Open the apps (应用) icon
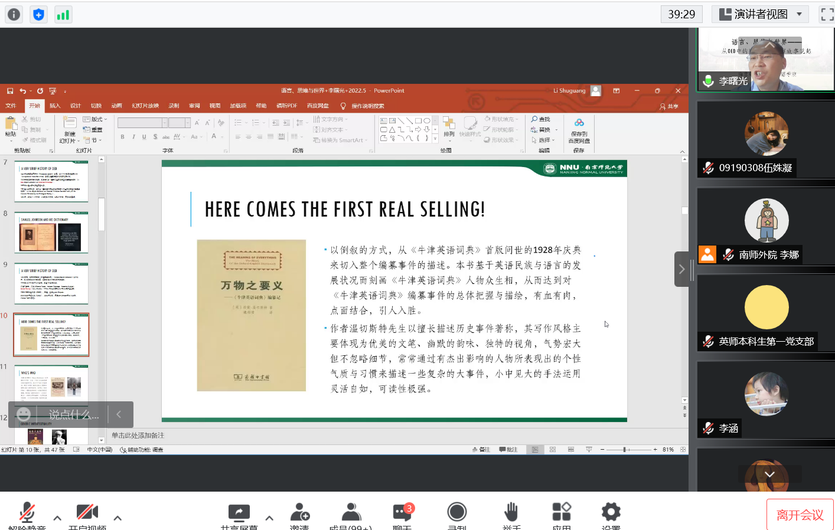The image size is (835, 530). (561, 512)
